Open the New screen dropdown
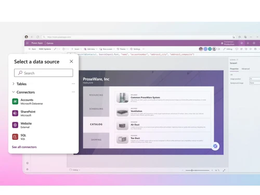Image resolution: width=260 pixels, height=195 pixels. pos(107,49)
